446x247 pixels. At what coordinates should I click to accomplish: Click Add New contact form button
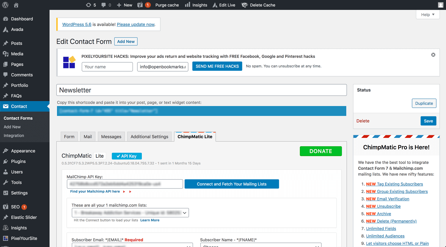(126, 42)
